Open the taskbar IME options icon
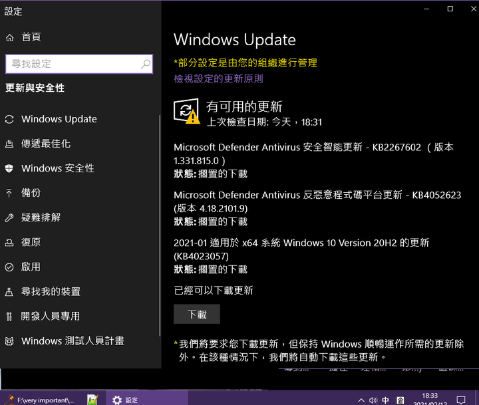This screenshot has width=479, height=405. [400, 400]
